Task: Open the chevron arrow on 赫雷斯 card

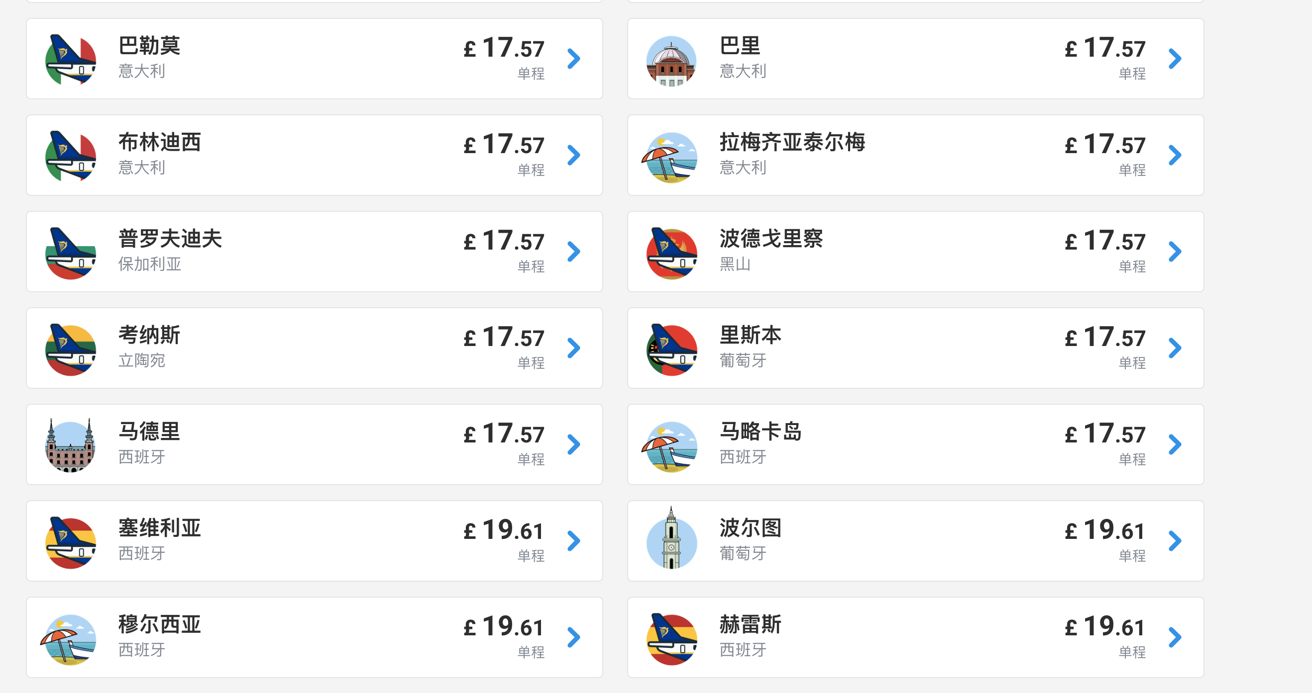Action: pyautogui.click(x=1175, y=637)
